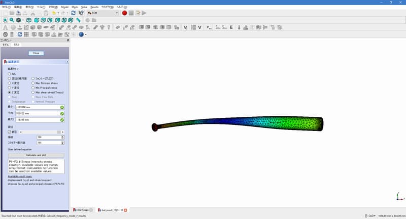Screen dimensions: 406x219
Task: Click the What's This help cursor icon
Action: (81, 13)
